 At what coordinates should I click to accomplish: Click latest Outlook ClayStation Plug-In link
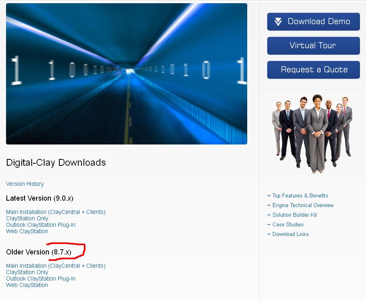pos(41,225)
